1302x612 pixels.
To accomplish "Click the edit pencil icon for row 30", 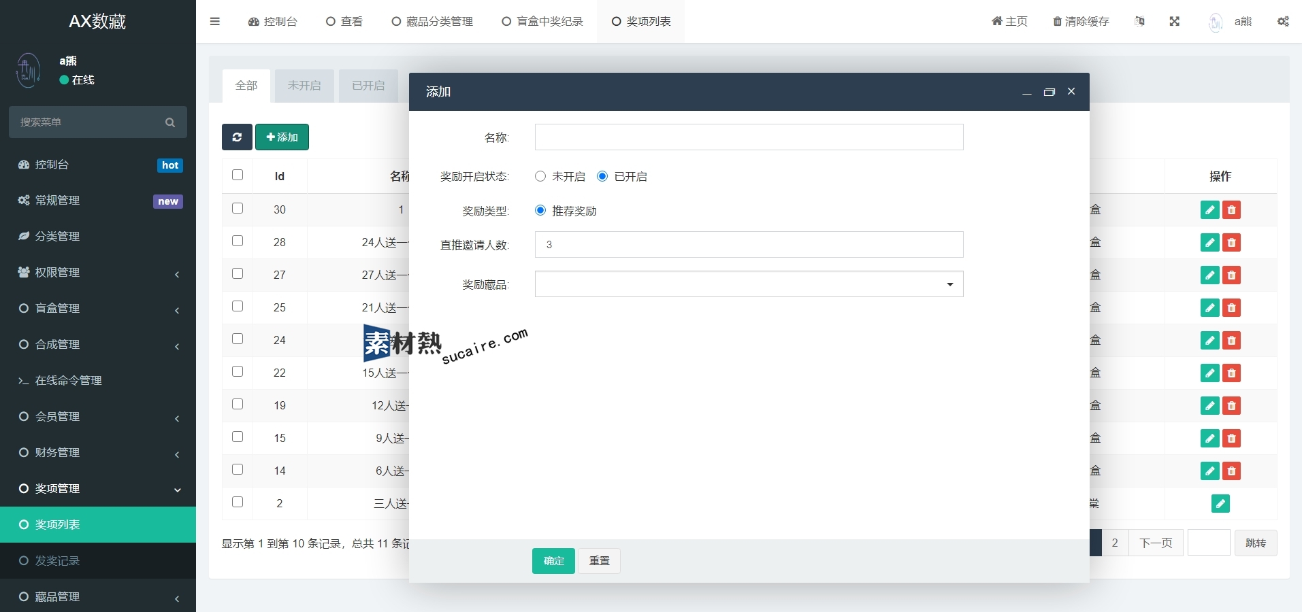I will [1209, 209].
